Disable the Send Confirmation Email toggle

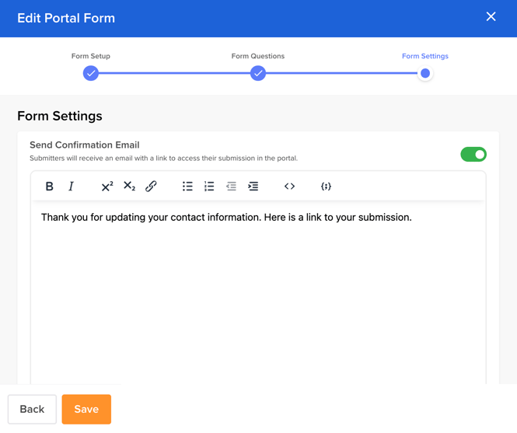[x=473, y=154]
